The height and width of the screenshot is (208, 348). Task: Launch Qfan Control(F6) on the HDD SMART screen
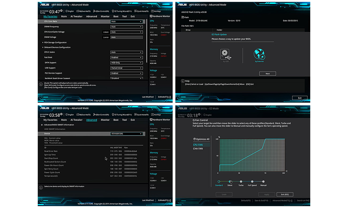pos(101,115)
